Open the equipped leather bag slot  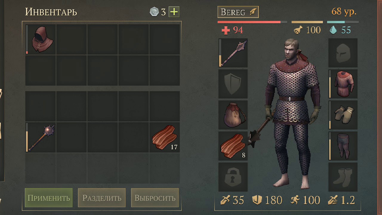pos(233,115)
